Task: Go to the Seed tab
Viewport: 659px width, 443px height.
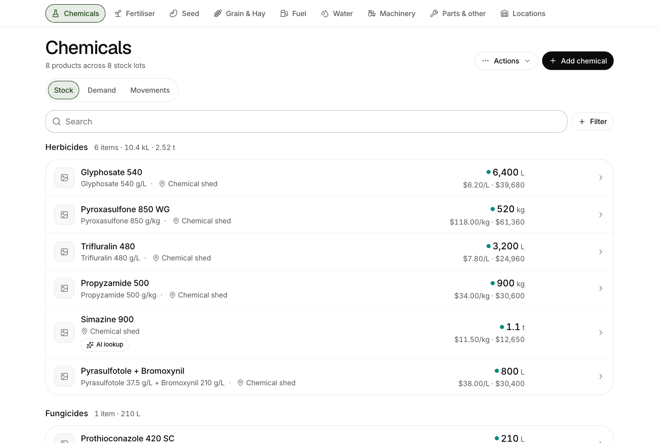Action: [x=185, y=14]
